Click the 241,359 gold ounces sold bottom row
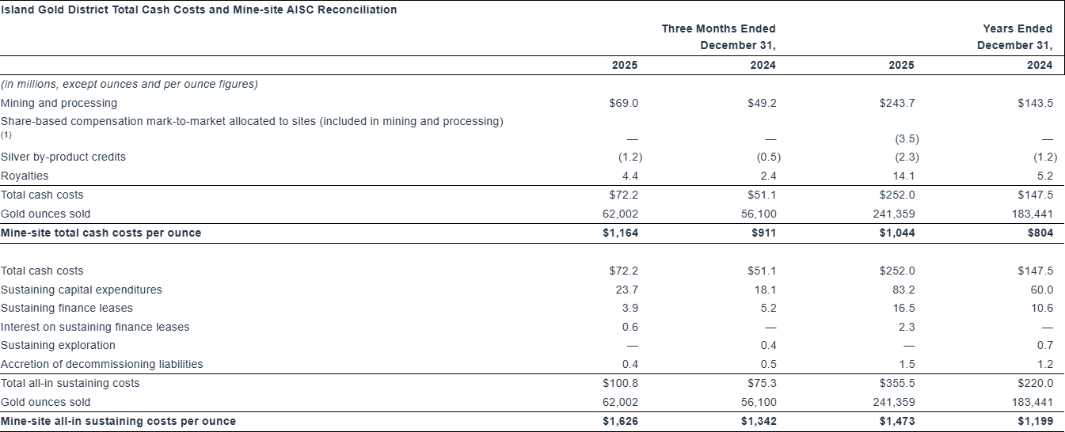 point(896,402)
